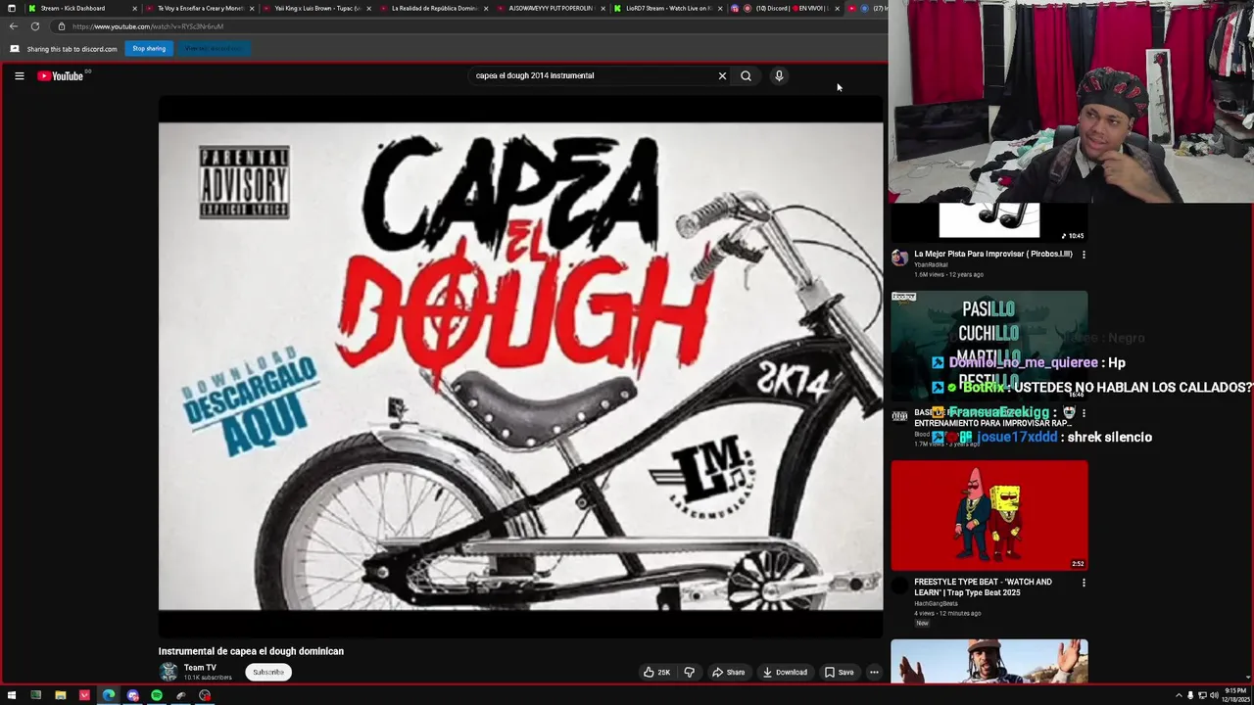Open the YouTube hamburger guide menu
The image size is (1254, 705).
point(19,75)
